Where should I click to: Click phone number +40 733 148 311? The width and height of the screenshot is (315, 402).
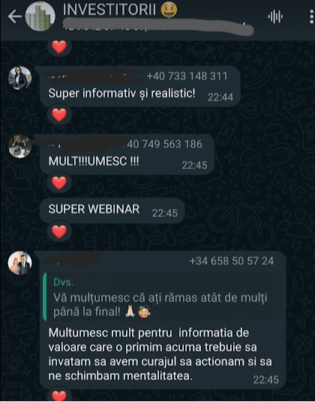tap(187, 76)
